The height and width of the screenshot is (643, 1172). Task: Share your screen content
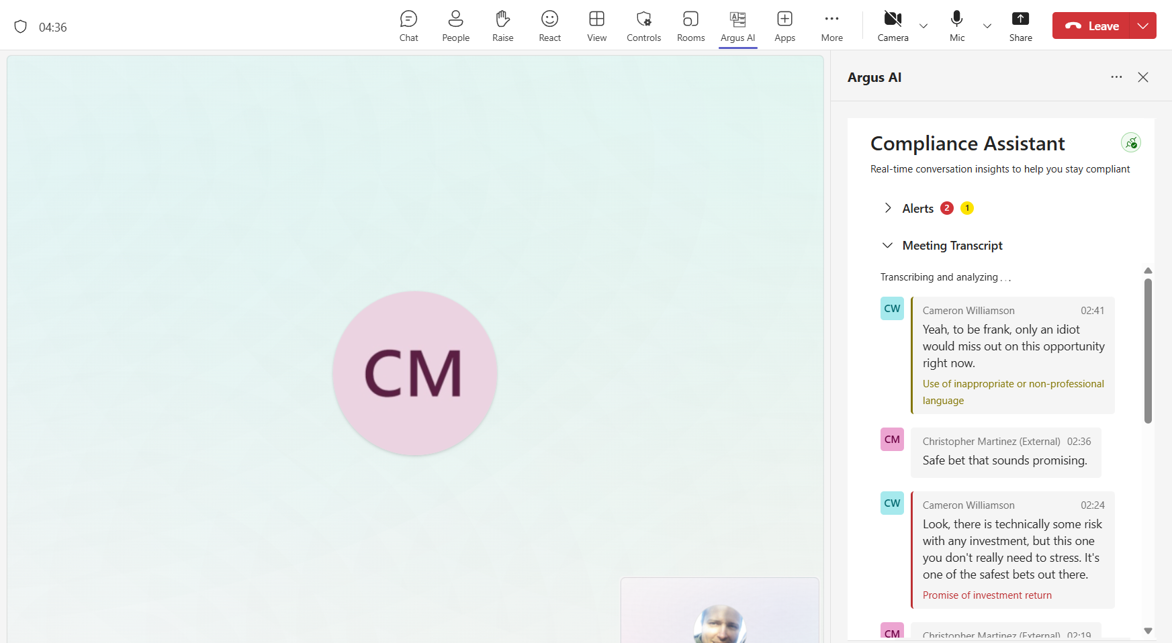(x=1020, y=26)
